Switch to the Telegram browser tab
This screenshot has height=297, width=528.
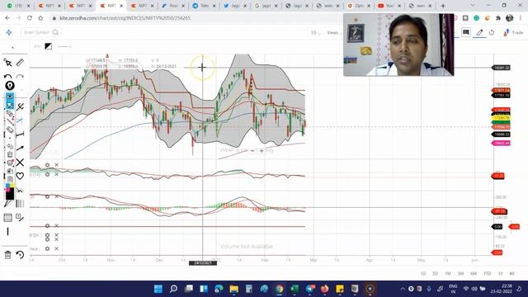pos(204,6)
